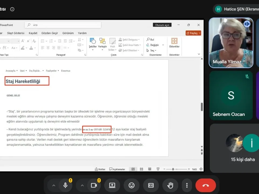This screenshot has height=194, width=259.
Task: Show meeting info icon
Action: click(x=12, y=9)
